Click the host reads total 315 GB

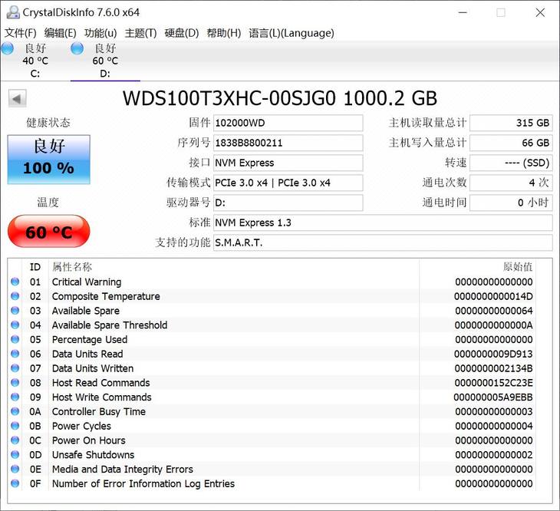(x=511, y=124)
